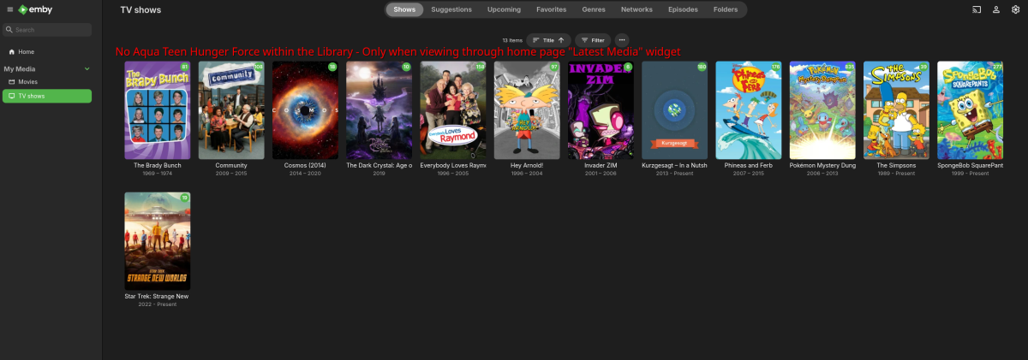Screen dimensions: 1028x360
Task: Open Star Trek: Strange New Worlds poster
Action: pos(158,241)
